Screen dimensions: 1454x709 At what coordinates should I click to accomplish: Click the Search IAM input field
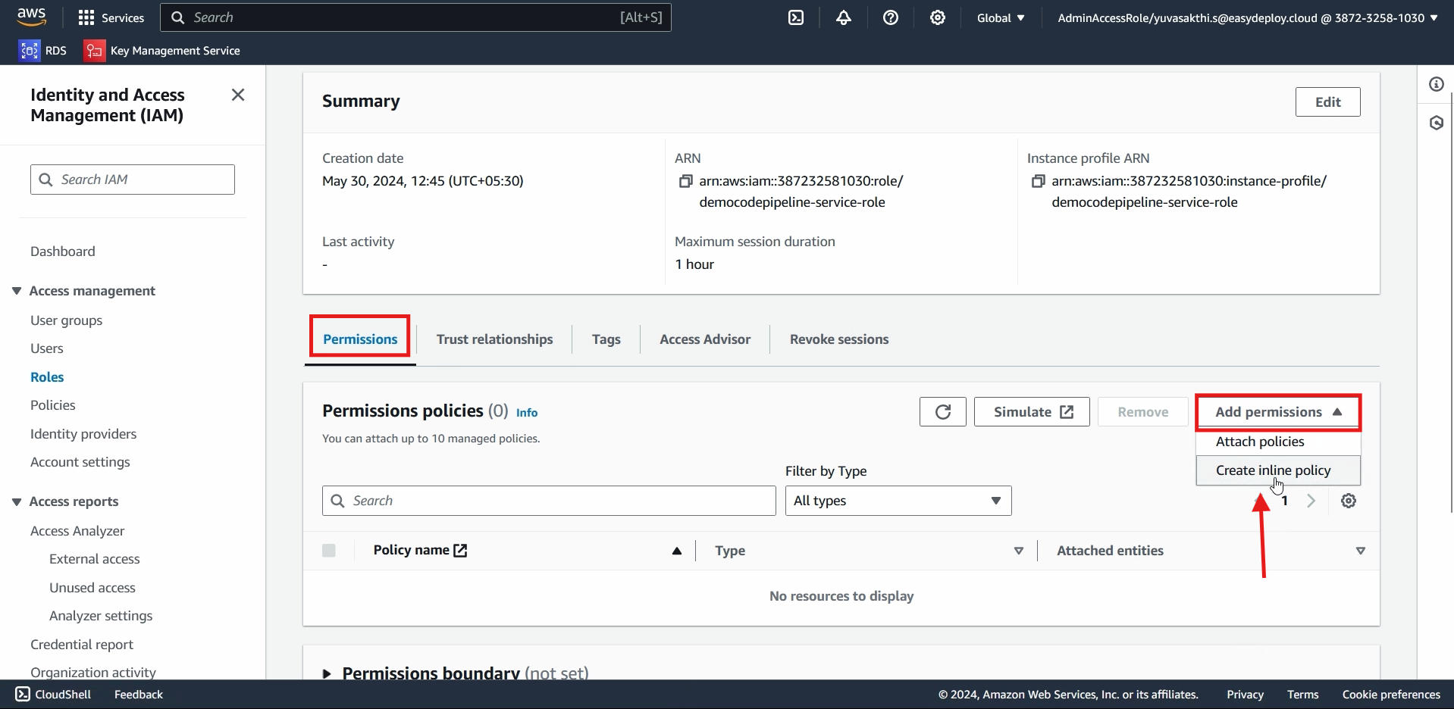(133, 180)
